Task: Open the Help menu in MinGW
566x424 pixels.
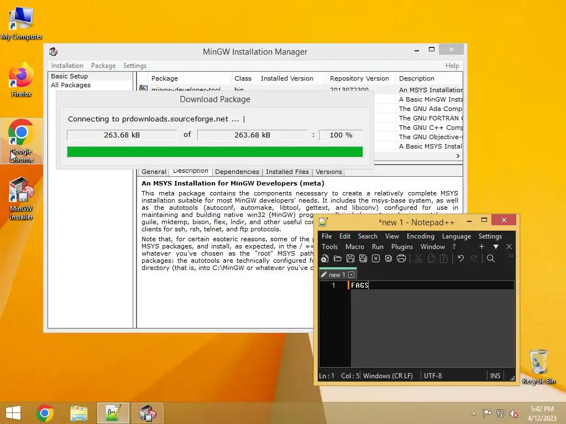Action: 452,66
